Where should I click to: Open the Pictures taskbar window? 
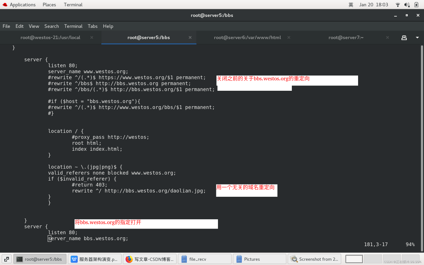click(259, 259)
